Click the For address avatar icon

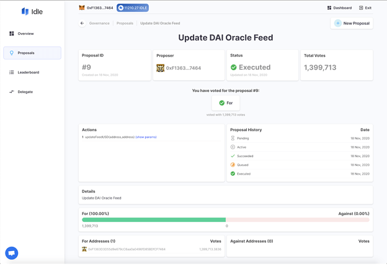tap(84, 249)
